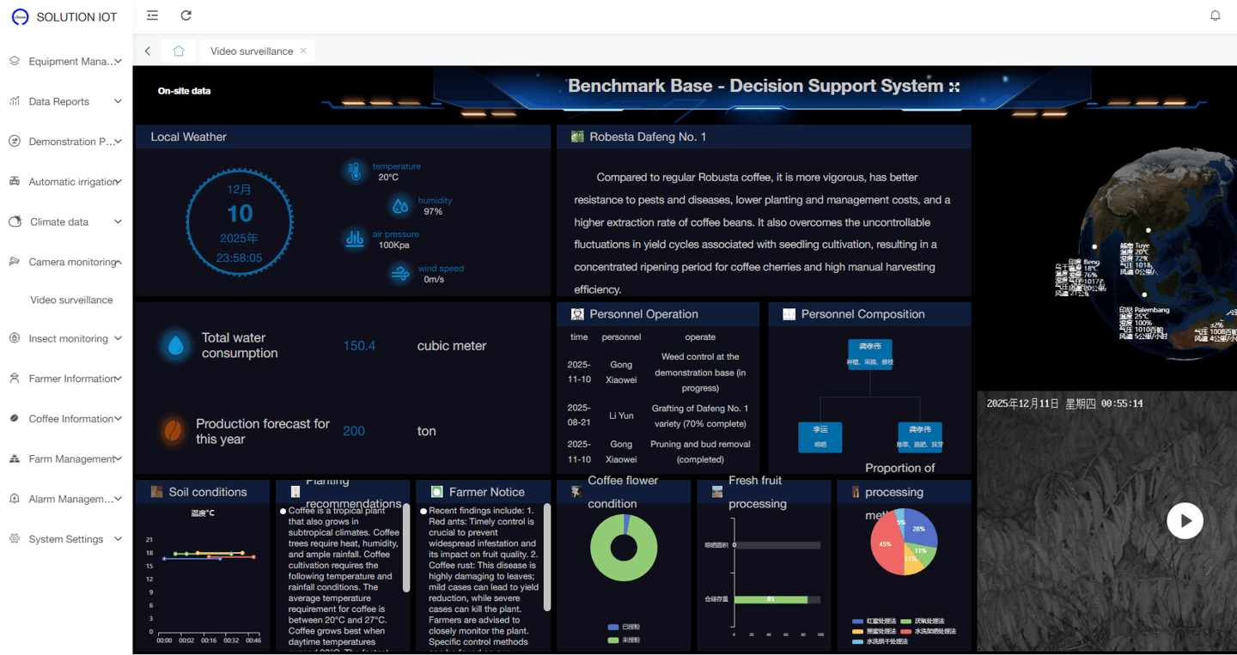Viewport: 1237px width, 655px height.
Task: Select the lower-right org chart node
Action: tap(920, 437)
